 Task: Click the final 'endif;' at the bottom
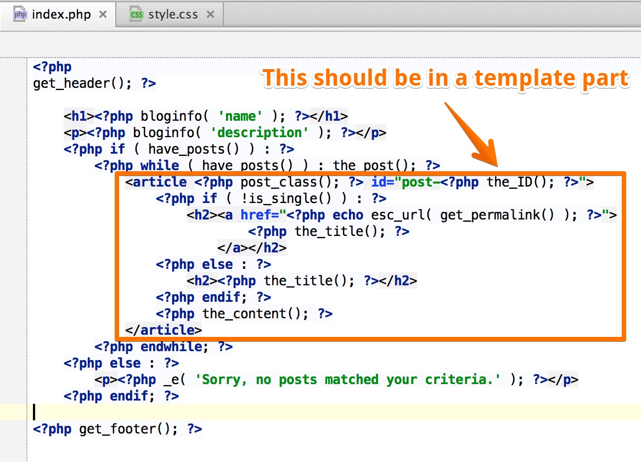click(132, 396)
